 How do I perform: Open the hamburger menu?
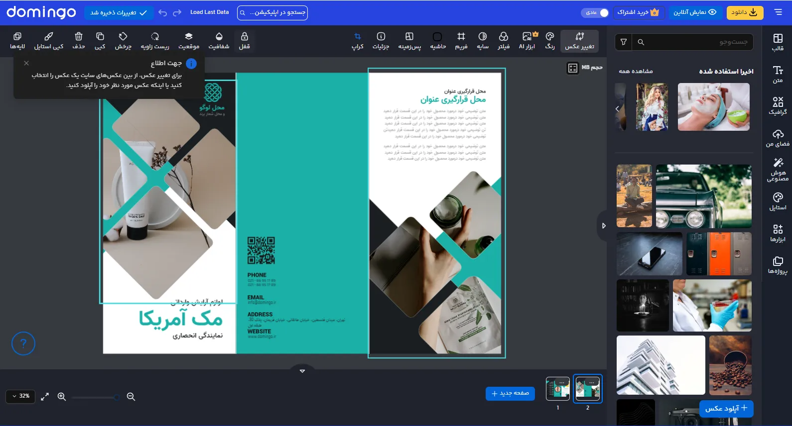coord(778,12)
